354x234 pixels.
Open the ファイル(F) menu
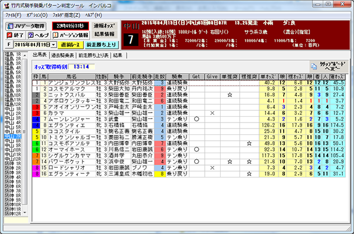pyautogui.click(x=14, y=15)
